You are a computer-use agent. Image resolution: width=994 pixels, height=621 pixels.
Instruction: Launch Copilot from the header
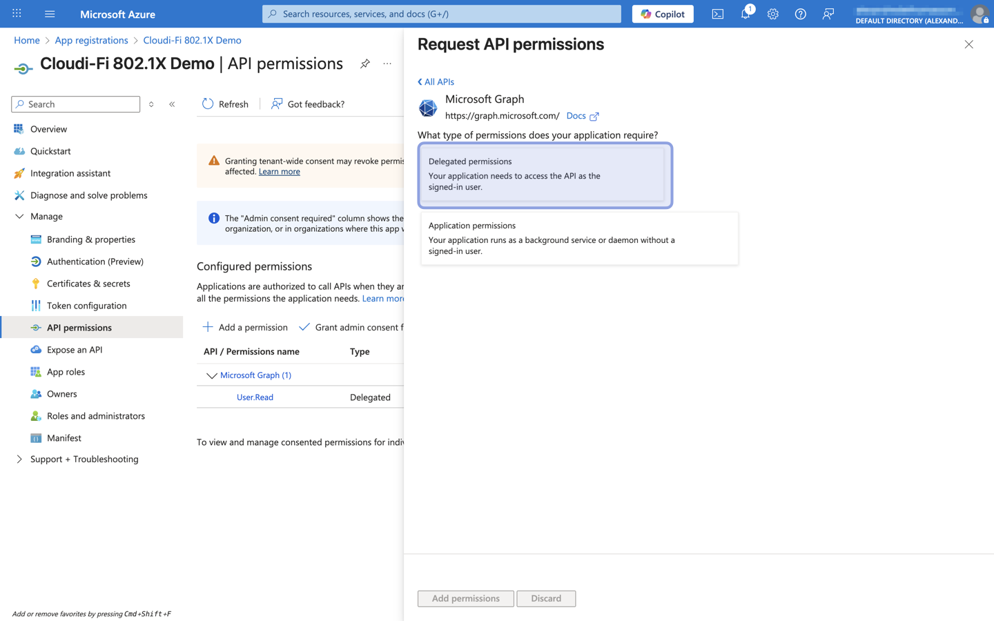tap(662, 14)
